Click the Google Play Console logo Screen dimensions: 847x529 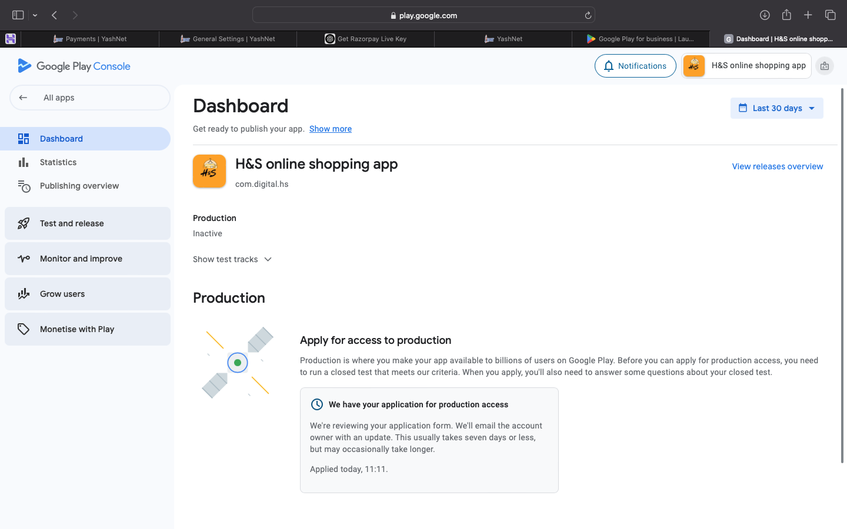point(74,66)
